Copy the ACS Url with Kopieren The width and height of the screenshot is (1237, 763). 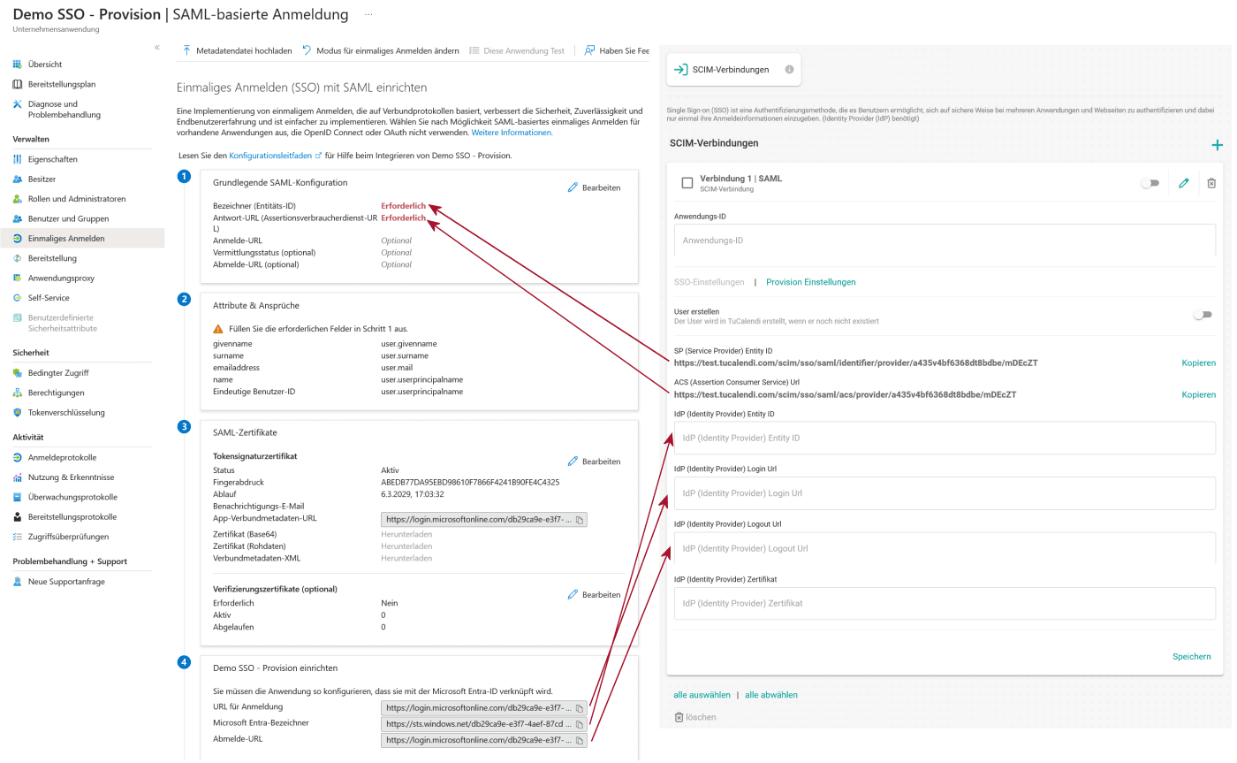pos(1199,394)
